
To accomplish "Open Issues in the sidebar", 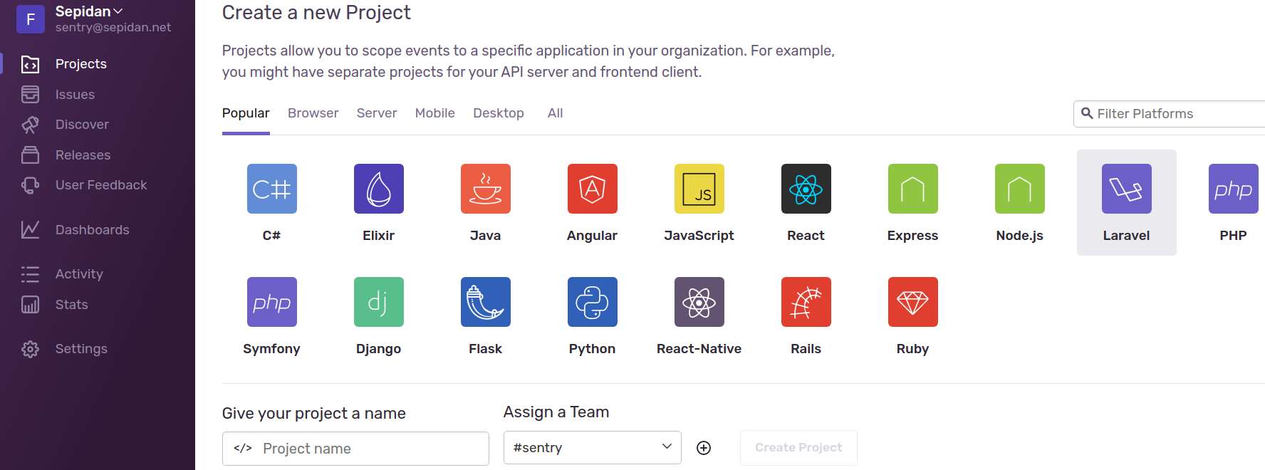I will [x=75, y=94].
